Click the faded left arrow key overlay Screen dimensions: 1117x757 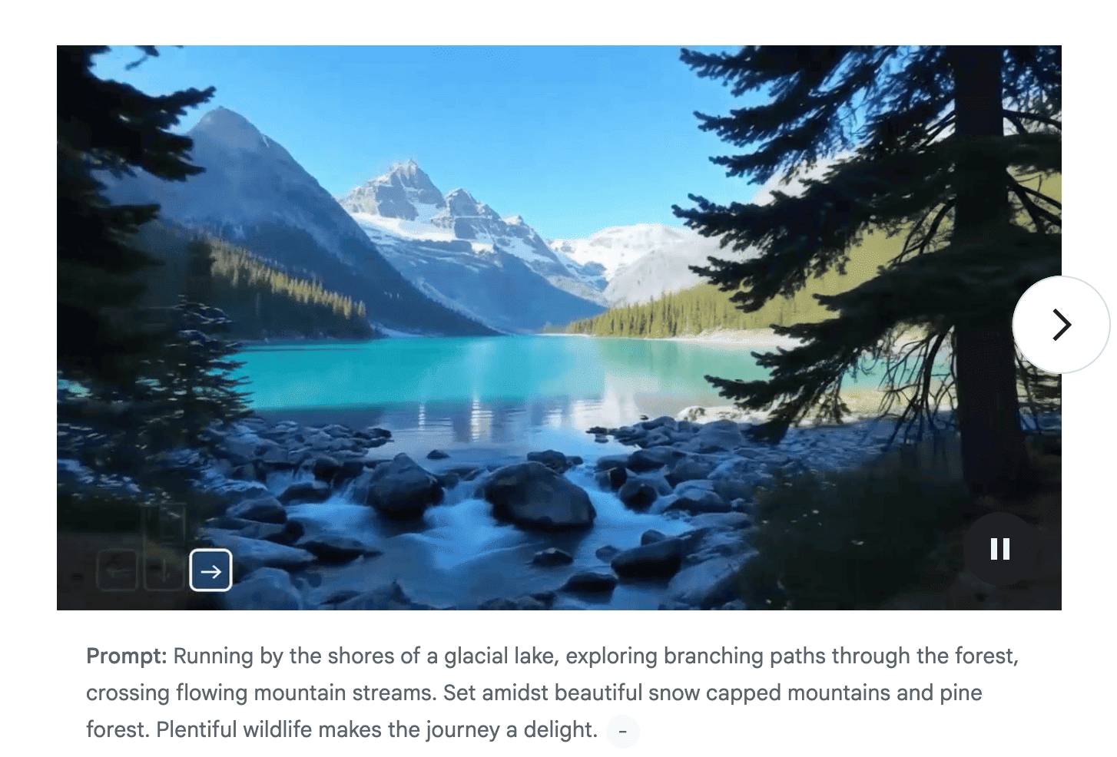pyautogui.click(x=118, y=570)
